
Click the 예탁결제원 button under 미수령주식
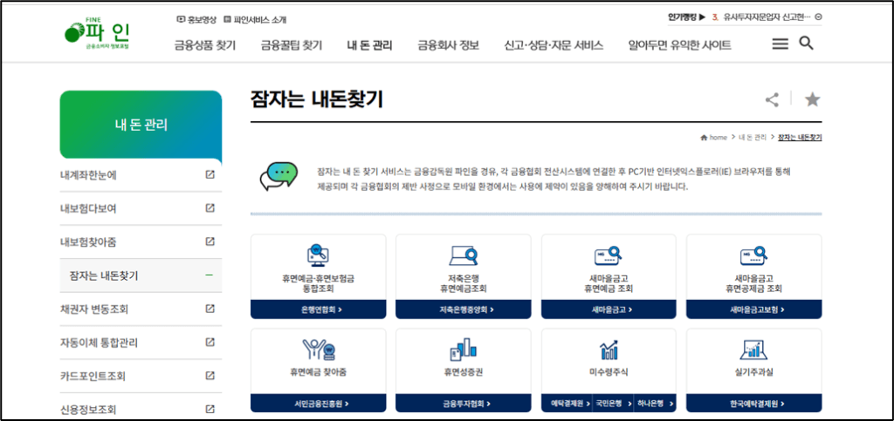coord(567,404)
